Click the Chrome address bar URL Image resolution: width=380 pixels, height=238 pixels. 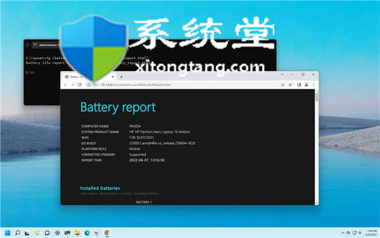point(136,85)
